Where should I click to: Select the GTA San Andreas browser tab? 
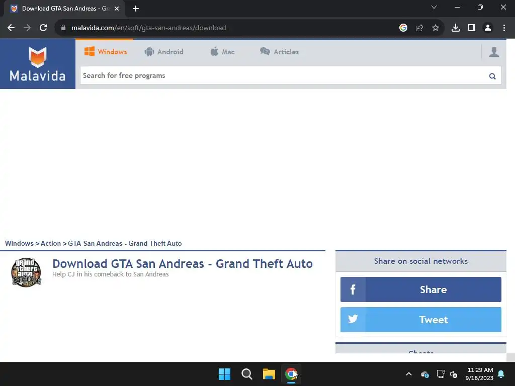(x=64, y=9)
